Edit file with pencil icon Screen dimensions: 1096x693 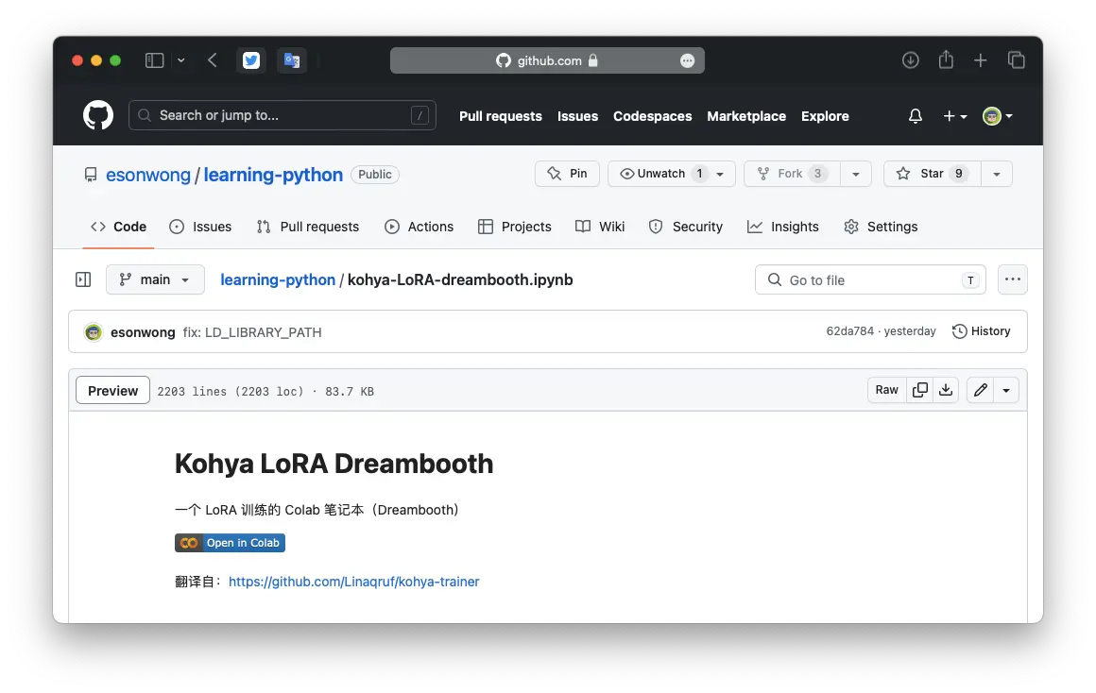[x=980, y=390]
